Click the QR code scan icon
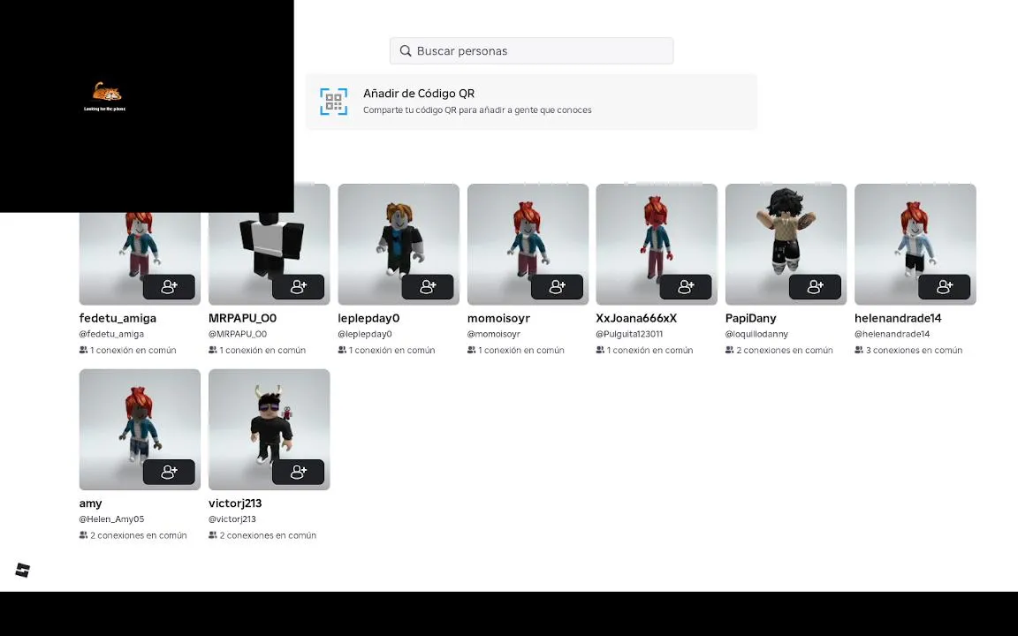 click(334, 102)
